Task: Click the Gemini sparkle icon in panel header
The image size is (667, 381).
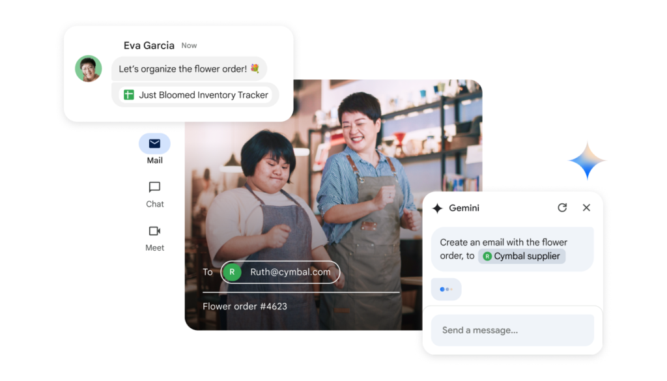Action: pyautogui.click(x=438, y=208)
